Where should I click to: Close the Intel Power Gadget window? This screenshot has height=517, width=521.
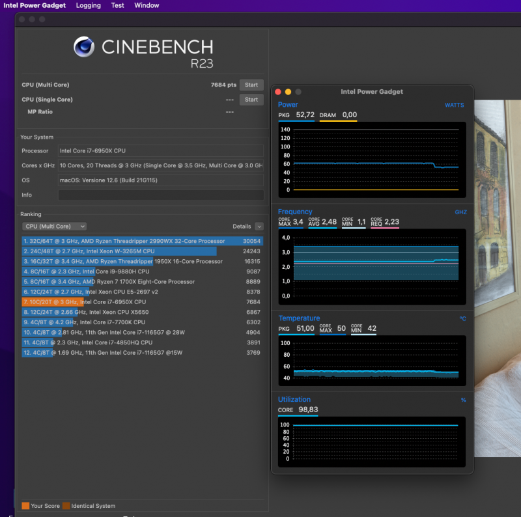279,92
